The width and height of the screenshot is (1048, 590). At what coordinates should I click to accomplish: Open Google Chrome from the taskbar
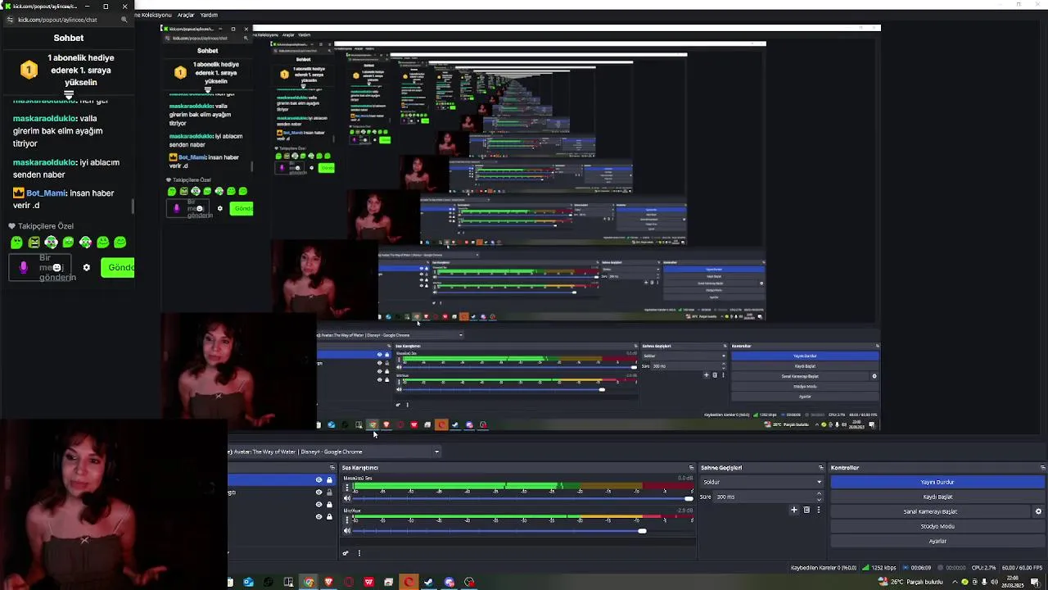point(309,582)
